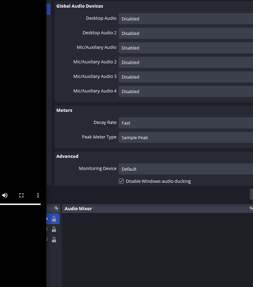Open the Monitoring Device dropdown
Screen dimensions: 253x287
pyautogui.click(x=186, y=169)
